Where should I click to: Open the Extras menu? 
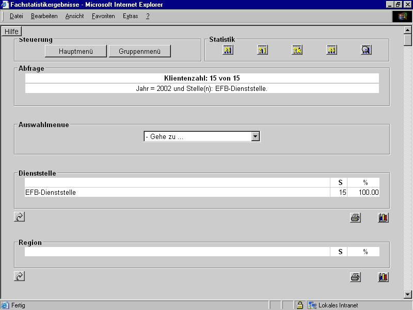pos(131,16)
